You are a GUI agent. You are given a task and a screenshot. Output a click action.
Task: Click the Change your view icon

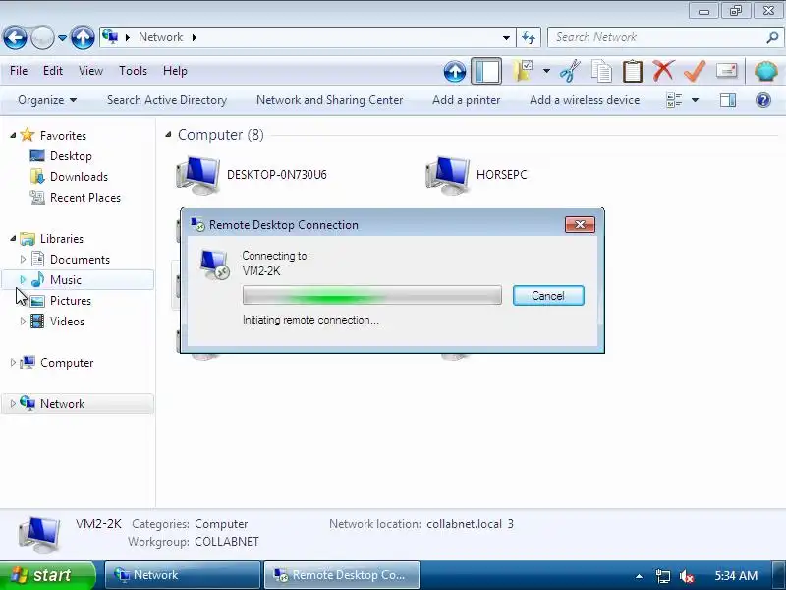point(674,100)
